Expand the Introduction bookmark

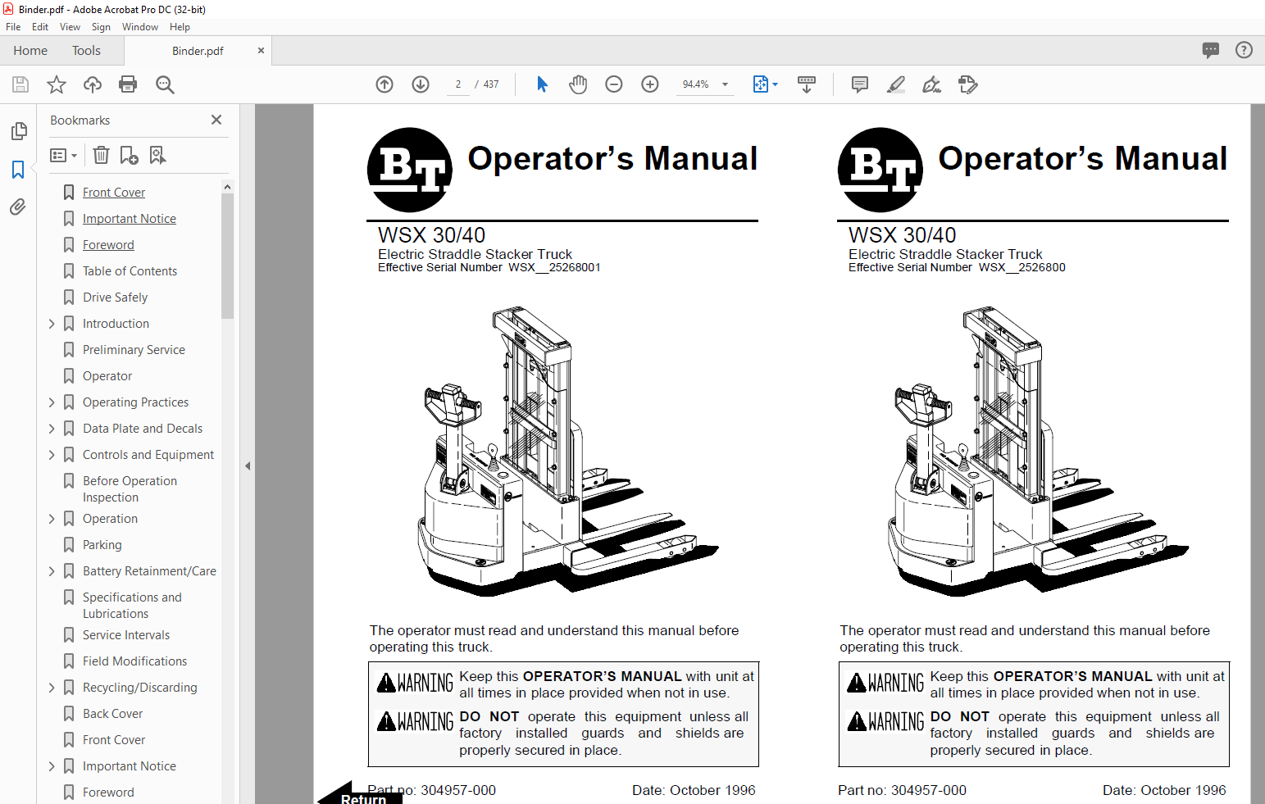click(x=52, y=324)
